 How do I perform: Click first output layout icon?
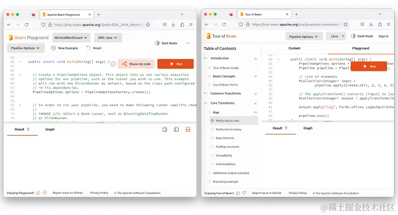pos(165,129)
